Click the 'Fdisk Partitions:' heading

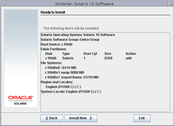pyautogui.click(x=54, y=49)
